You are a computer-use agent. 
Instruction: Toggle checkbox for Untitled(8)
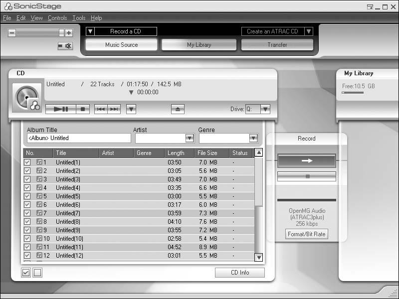tap(27, 221)
